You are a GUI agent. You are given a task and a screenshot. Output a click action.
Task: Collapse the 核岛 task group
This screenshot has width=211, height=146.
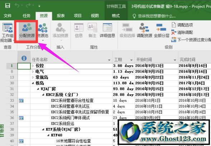click(x=33, y=83)
